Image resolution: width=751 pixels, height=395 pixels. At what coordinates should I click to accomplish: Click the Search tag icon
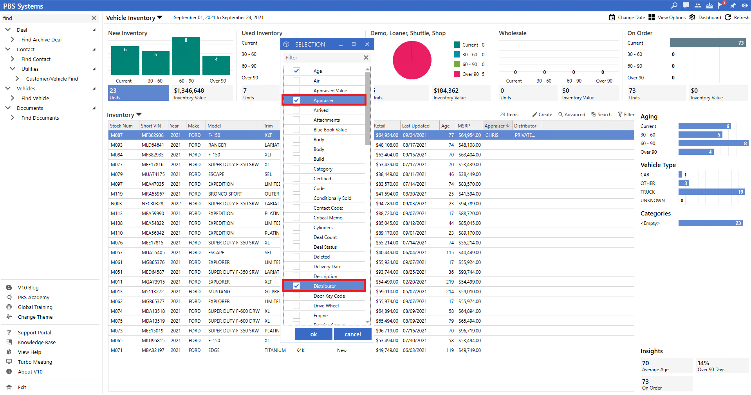pos(594,115)
